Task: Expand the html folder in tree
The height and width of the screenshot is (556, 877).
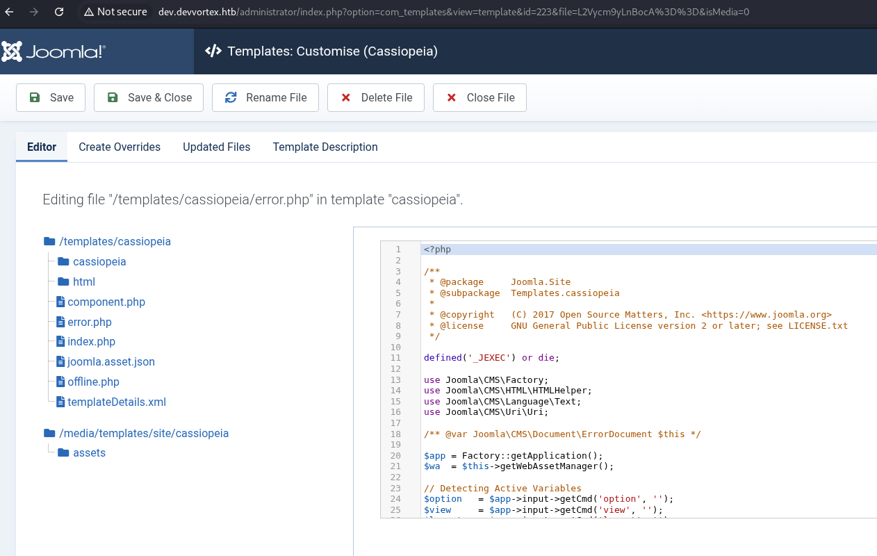Action: point(83,281)
